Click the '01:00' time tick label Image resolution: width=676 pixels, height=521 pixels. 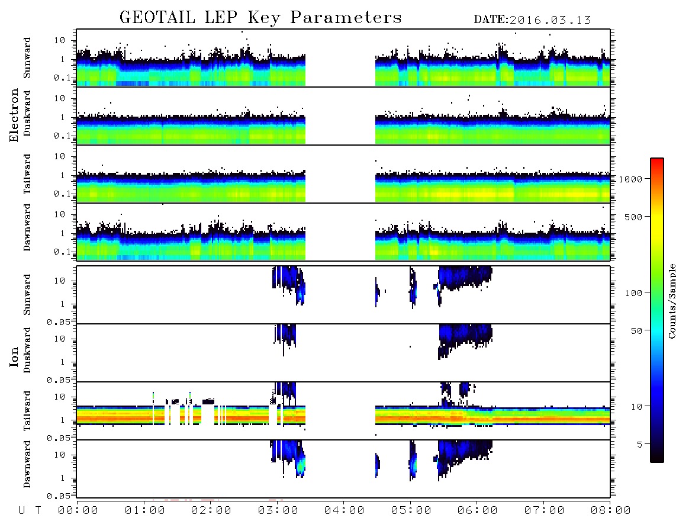(x=145, y=510)
